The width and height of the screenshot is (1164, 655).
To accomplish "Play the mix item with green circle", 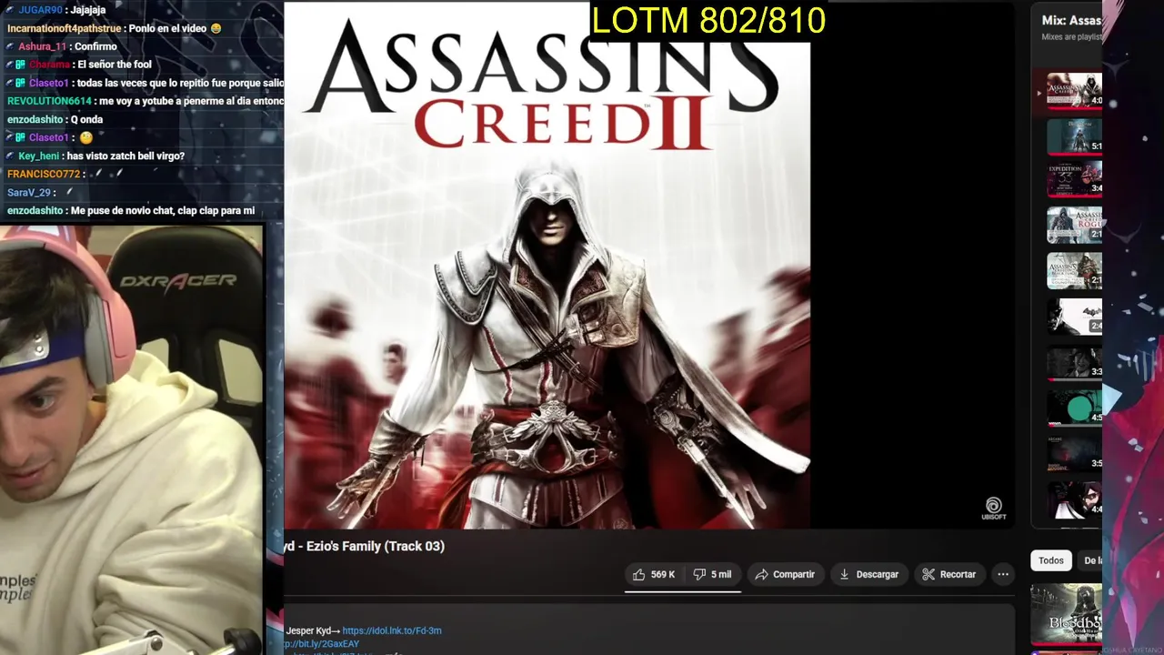I will [1074, 408].
